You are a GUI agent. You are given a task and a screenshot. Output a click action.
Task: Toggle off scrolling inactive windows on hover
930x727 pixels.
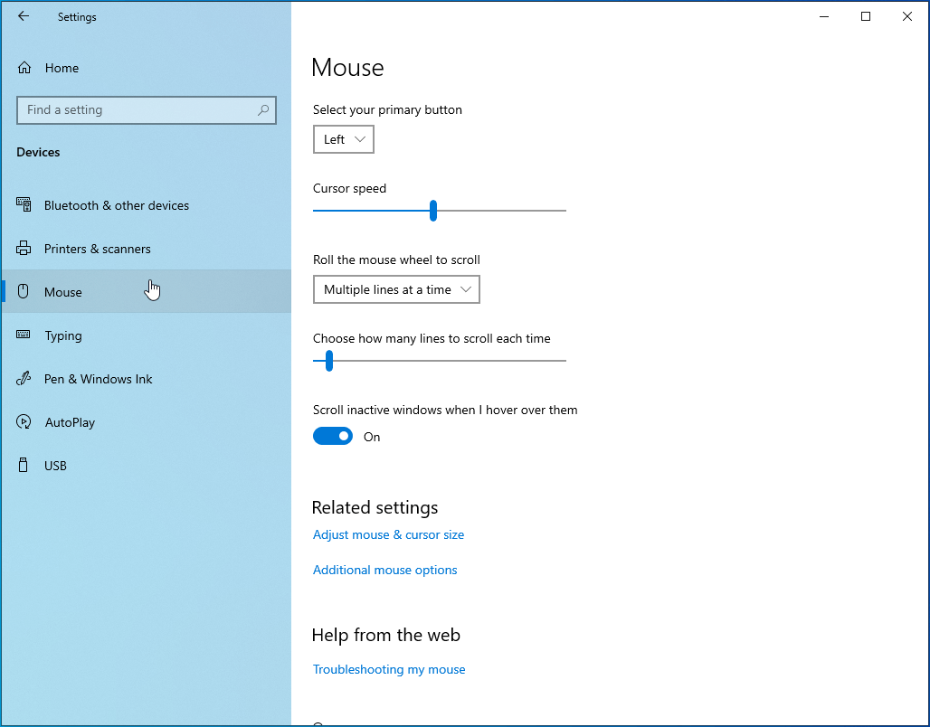tap(333, 436)
